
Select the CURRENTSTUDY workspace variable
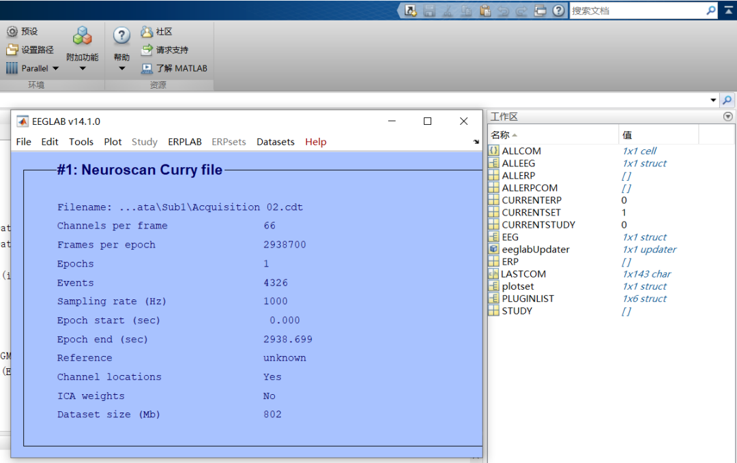(x=538, y=224)
